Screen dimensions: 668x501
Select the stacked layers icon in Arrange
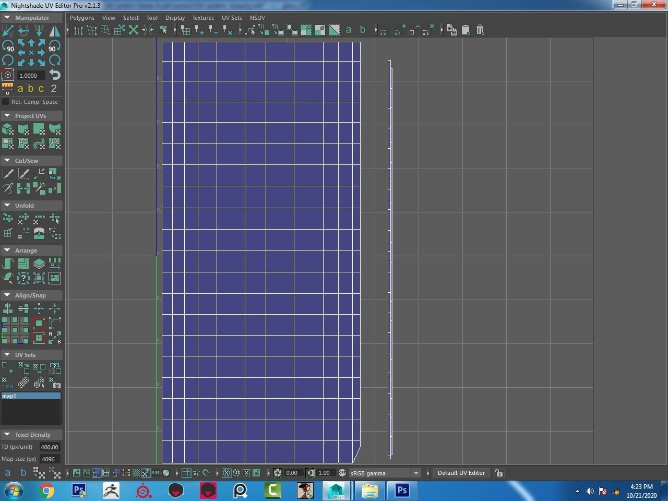39,264
